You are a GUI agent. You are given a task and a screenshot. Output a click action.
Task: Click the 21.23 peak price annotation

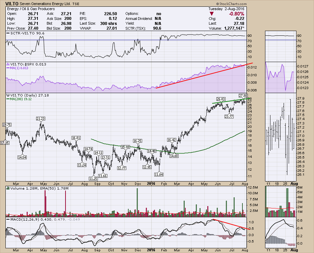(41, 119)
